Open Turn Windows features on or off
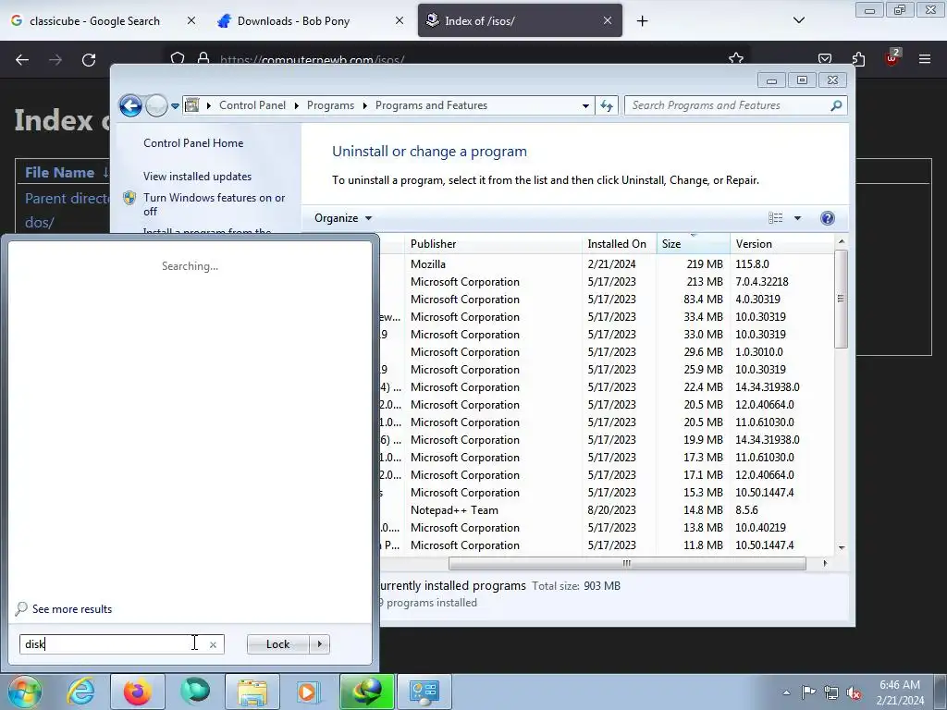Image resolution: width=947 pixels, height=710 pixels. tap(214, 204)
